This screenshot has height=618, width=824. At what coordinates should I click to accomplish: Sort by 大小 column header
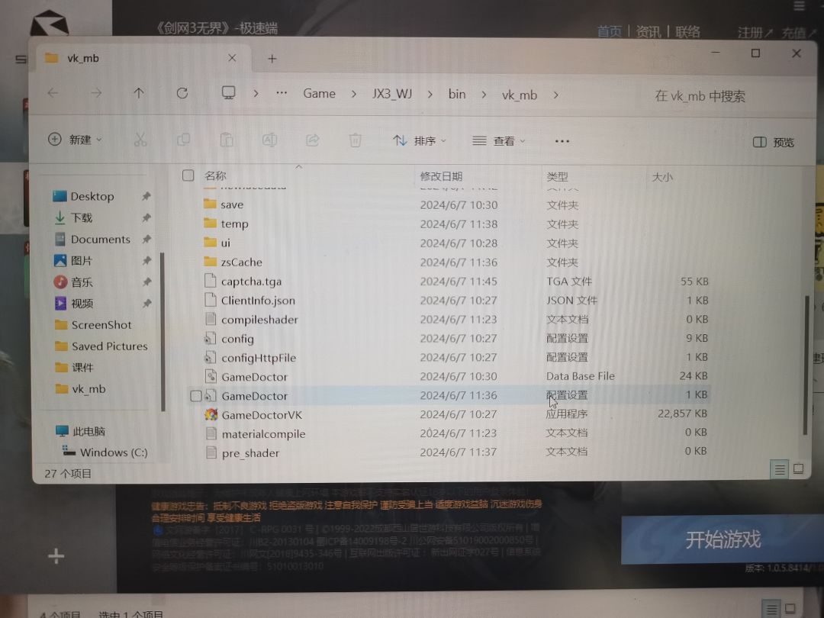click(662, 177)
